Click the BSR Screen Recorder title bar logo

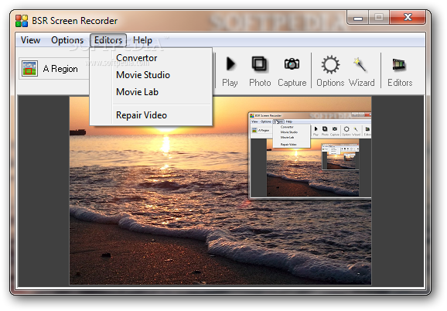[x=22, y=21]
